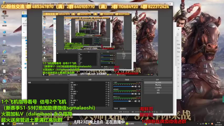The image size is (224, 126).
Task: Open the Internet Explorer desktop shortcut
Action: pos(4,53)
